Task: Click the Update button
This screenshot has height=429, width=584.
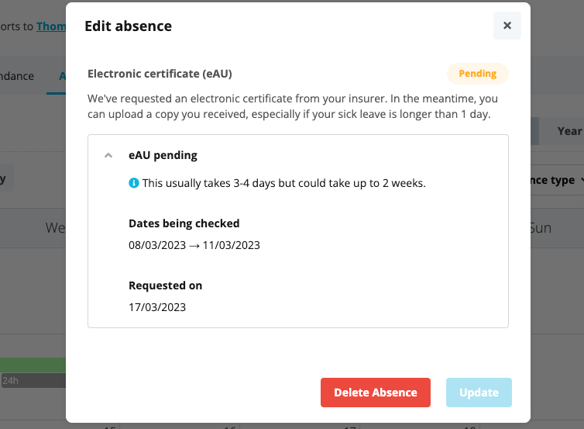Action: [x=479, y=393]
